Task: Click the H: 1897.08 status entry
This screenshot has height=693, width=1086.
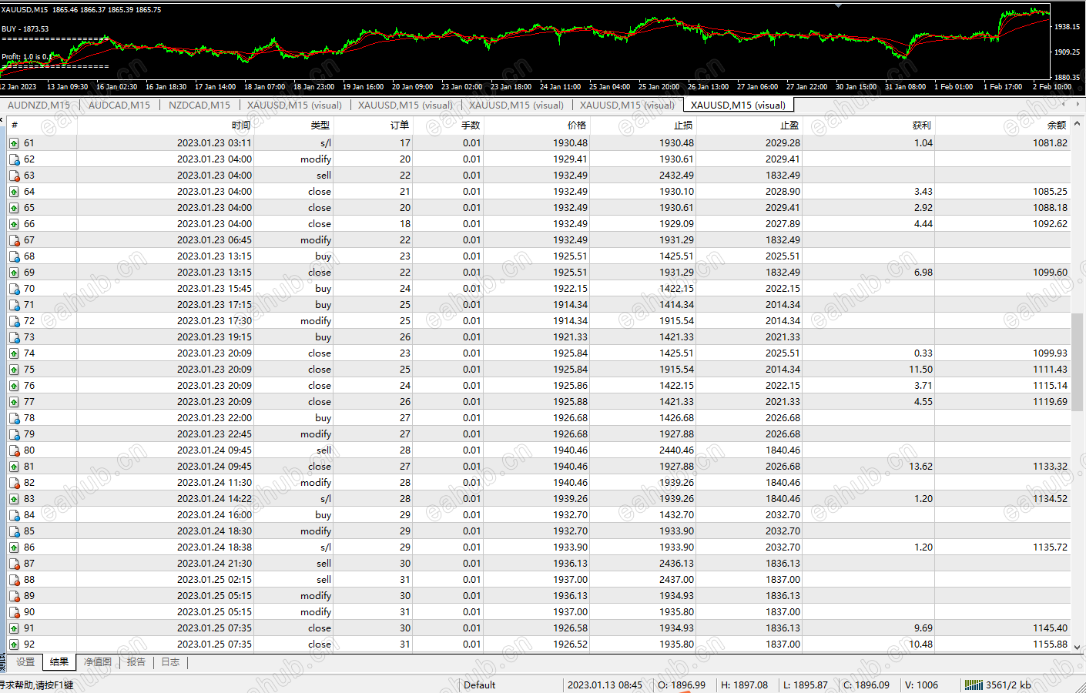Action: coord(744,685)
